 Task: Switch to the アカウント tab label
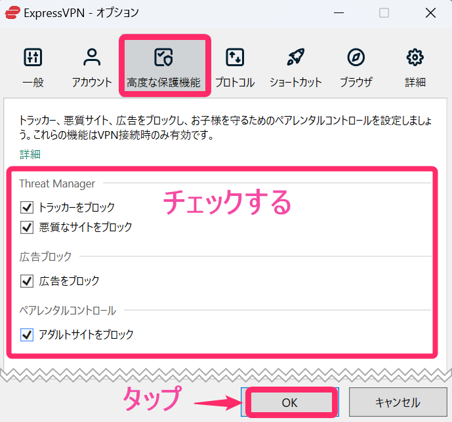(92, 83)
